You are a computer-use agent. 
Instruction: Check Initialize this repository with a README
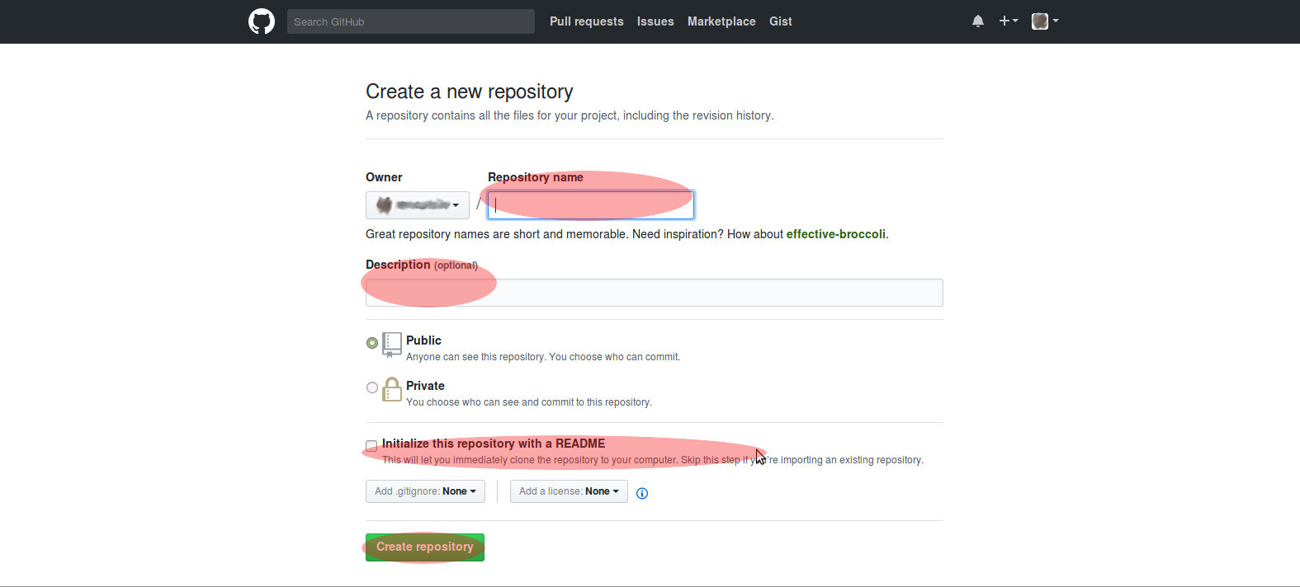click(x=371, y=445)
